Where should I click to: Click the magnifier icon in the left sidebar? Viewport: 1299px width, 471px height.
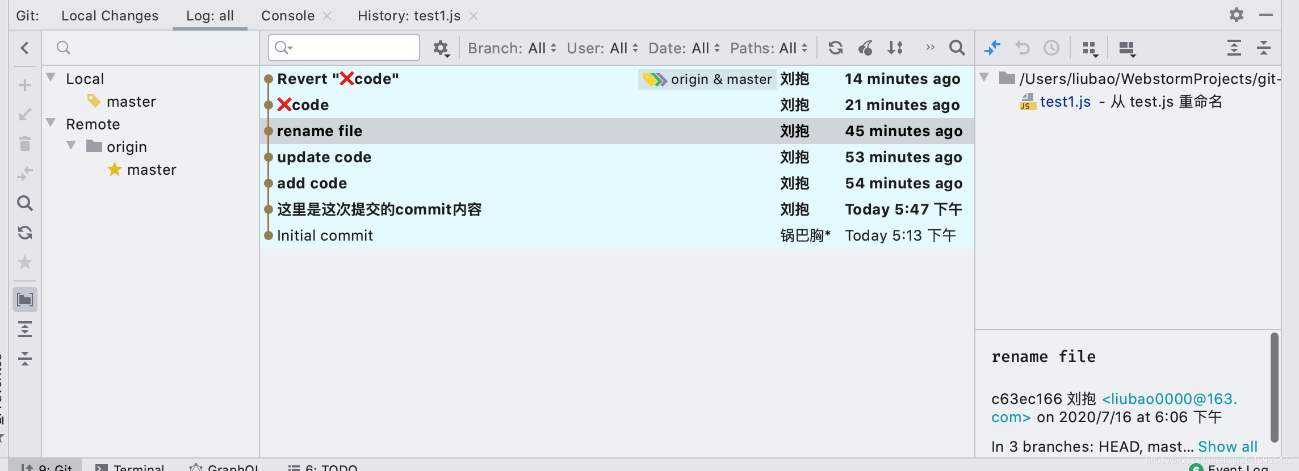point(24,203)
